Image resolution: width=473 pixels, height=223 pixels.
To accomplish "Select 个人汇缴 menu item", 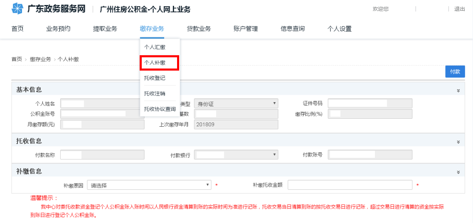I will click(x=155, y=47).
